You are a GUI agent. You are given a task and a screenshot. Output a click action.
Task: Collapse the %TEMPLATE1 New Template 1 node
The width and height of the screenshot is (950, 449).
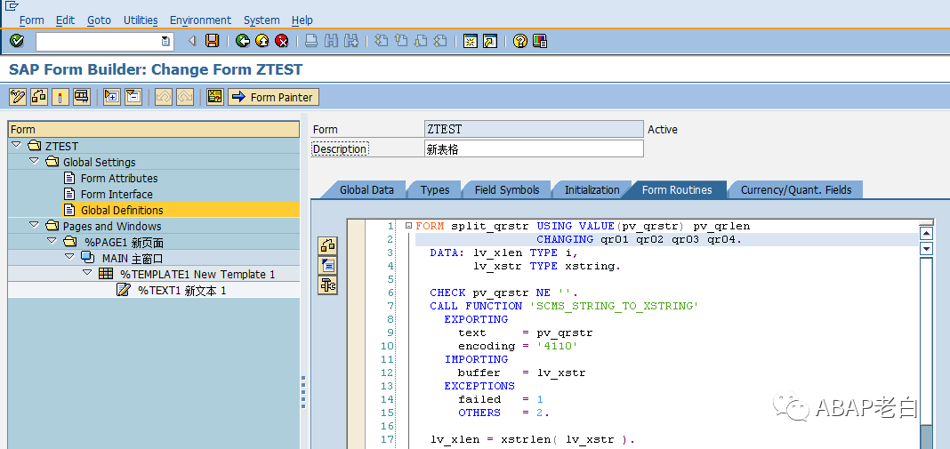tap(86, 273)
